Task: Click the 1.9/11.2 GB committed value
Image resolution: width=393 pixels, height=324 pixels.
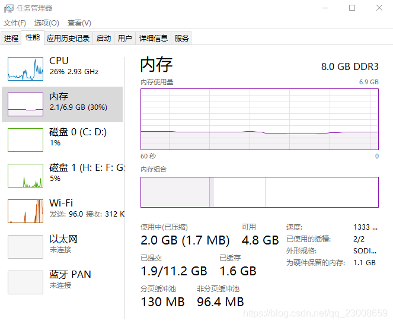Action: coord(174,271)
